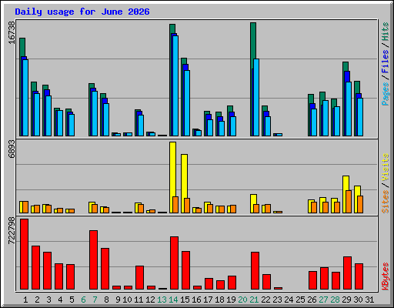Click the red KBytes bar for day 29
This screenshot has width=394, height=308.
tap(348, 273)
